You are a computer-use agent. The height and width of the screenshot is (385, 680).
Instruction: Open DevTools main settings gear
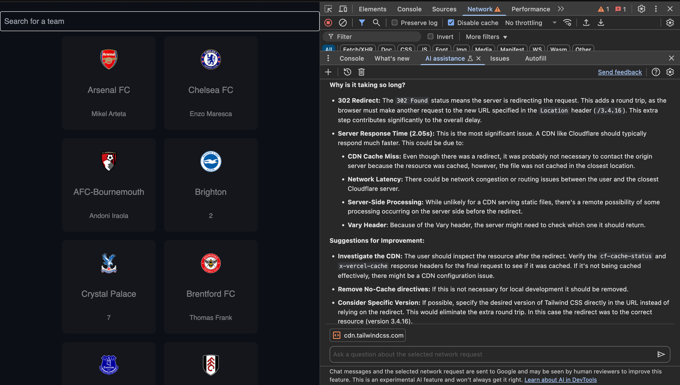(x=641, y=9)
